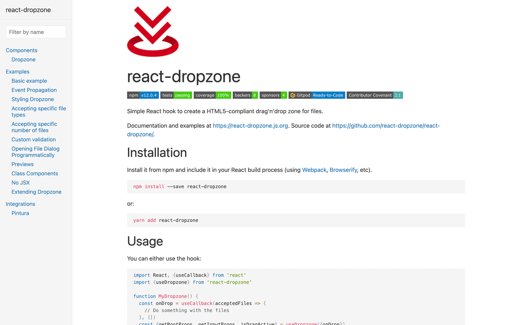The height and width of the screenshot is (325, 520).
Task: Open the Basic example page
Action: tap(29, 81)
